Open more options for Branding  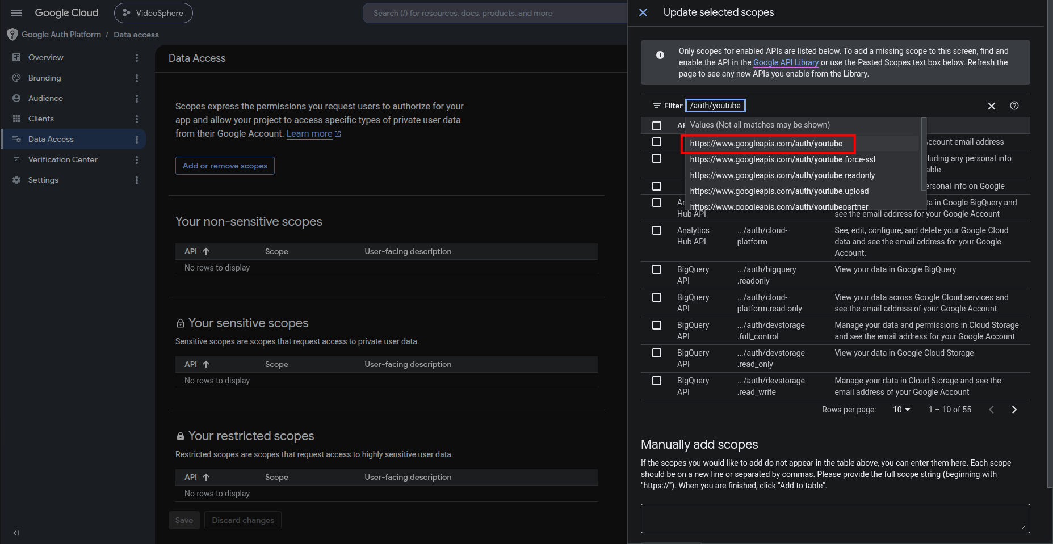[137, 78]
